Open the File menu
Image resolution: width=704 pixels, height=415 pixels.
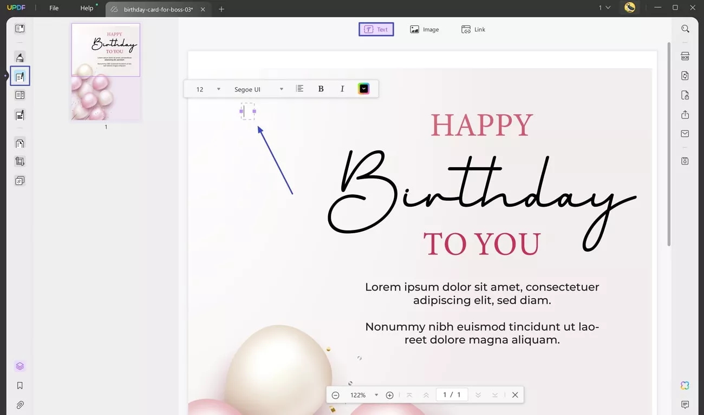tap(54, 8)
